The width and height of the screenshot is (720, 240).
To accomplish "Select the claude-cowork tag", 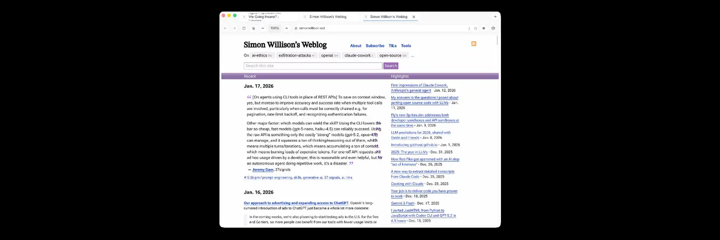I will click(357, 56).
